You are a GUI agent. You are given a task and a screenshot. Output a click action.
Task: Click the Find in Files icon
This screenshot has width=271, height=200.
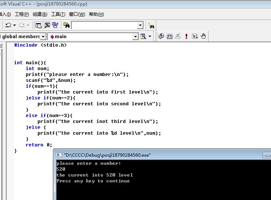click(66, 25)
